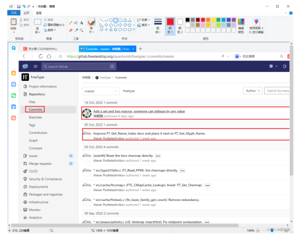Image resolution: width=298 pixels, height=238 pixels.
Task: Pick the yellow color swatch
Action: 213,20
